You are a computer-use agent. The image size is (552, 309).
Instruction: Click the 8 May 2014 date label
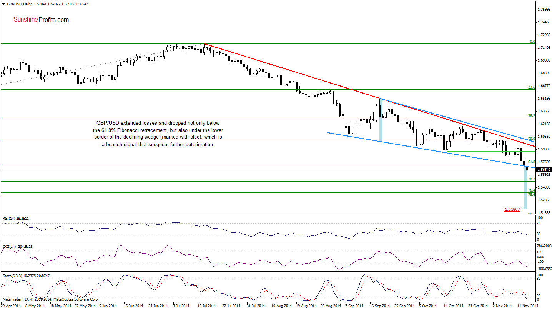[35, 306]
